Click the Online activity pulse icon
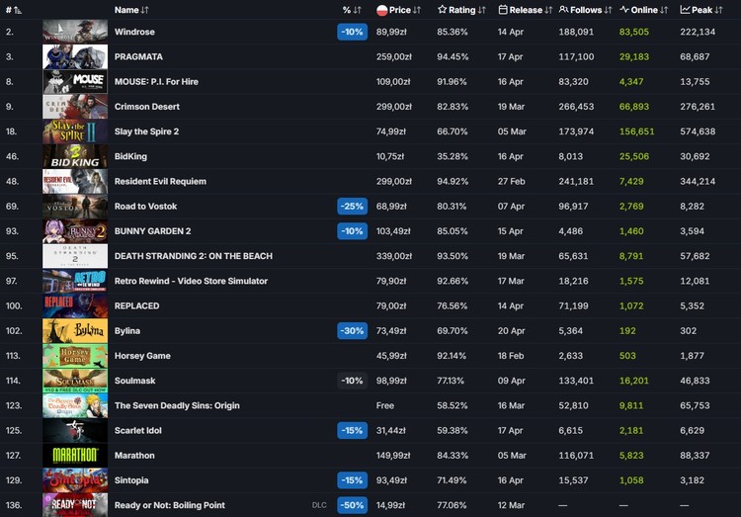Screen dimensions: 741x517 (624, 10)
